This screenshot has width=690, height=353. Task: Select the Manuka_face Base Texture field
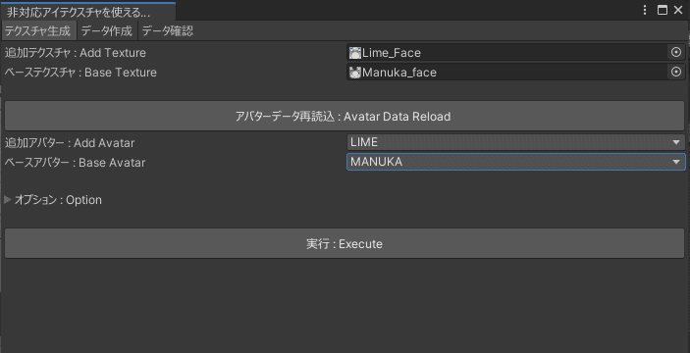507,72
